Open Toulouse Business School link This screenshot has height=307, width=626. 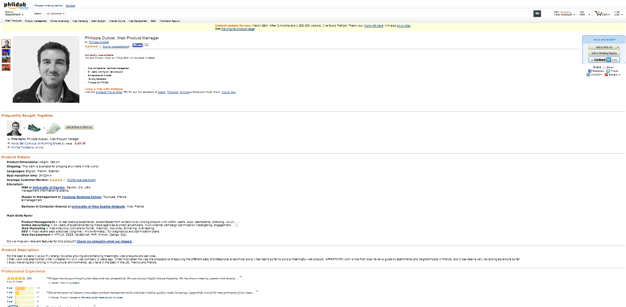coord(81,197)
